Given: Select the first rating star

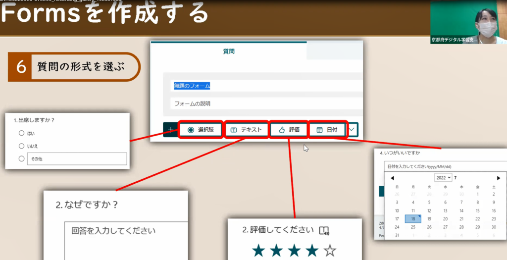Looking at the screenshot, I should click(x=258, y=251).
